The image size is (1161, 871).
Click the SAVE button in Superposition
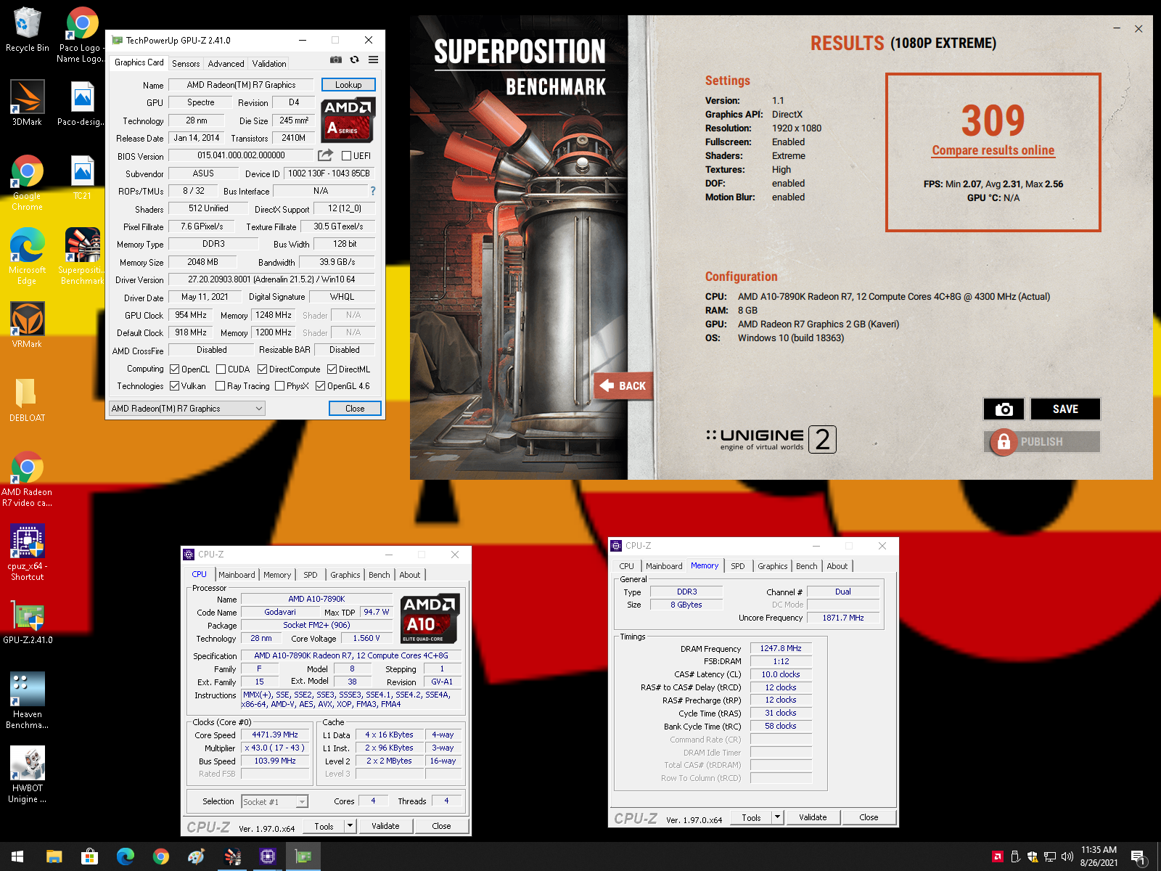coord(1065,409)
